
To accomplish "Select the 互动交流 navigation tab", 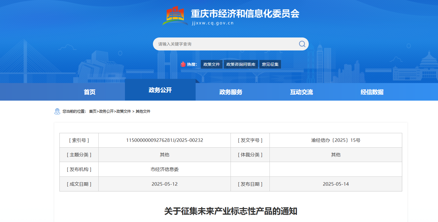I will (302, 92).
